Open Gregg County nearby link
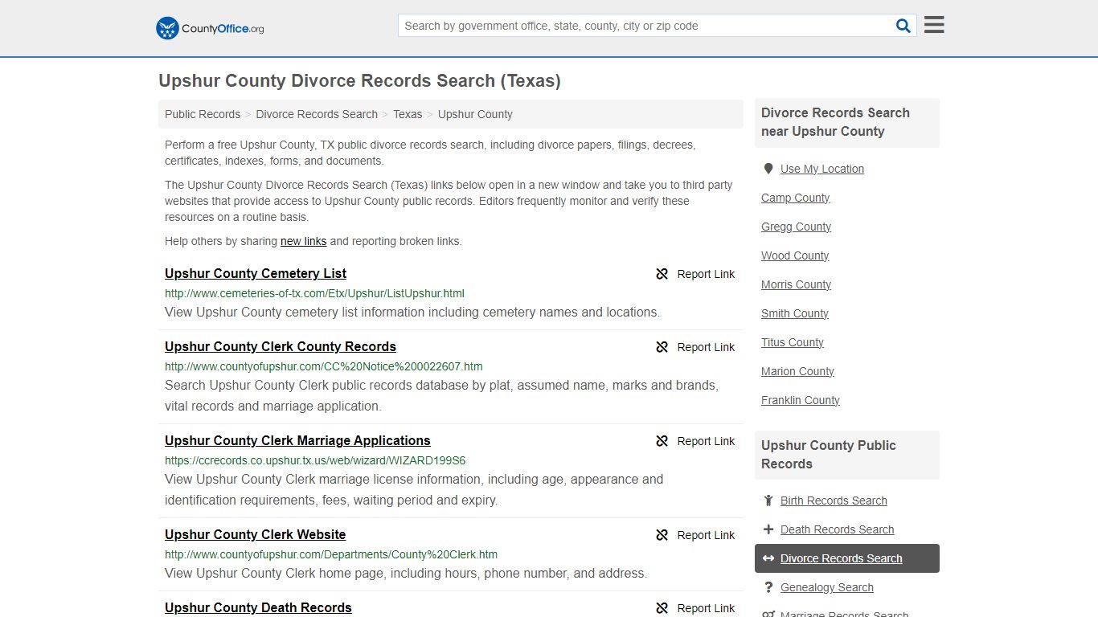This screenshot has height=617, width=1098. click(797, 227)
